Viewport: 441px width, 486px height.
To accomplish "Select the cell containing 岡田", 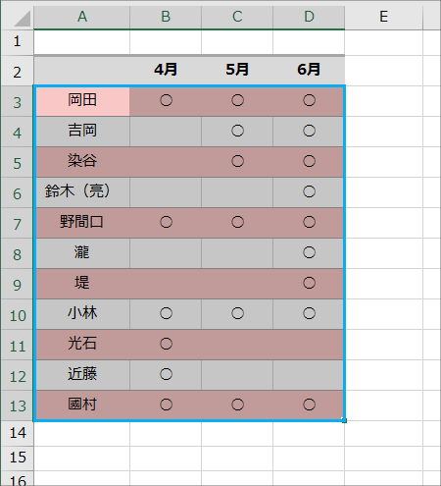I will tap(82, 101).
